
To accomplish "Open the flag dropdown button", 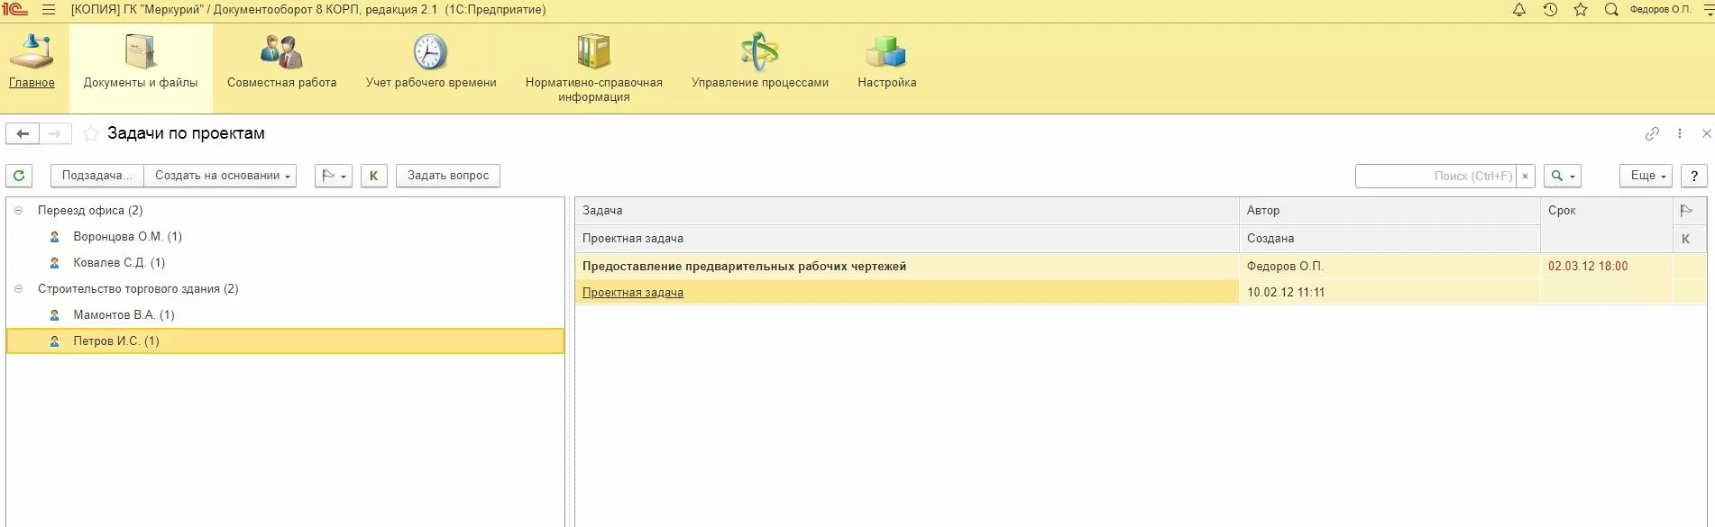I will pos(333,176).
